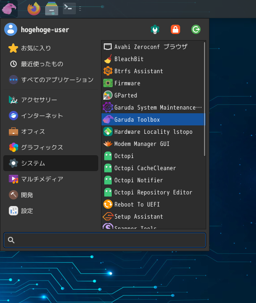Click the Garuda Toolbox eagle icon

108,119
